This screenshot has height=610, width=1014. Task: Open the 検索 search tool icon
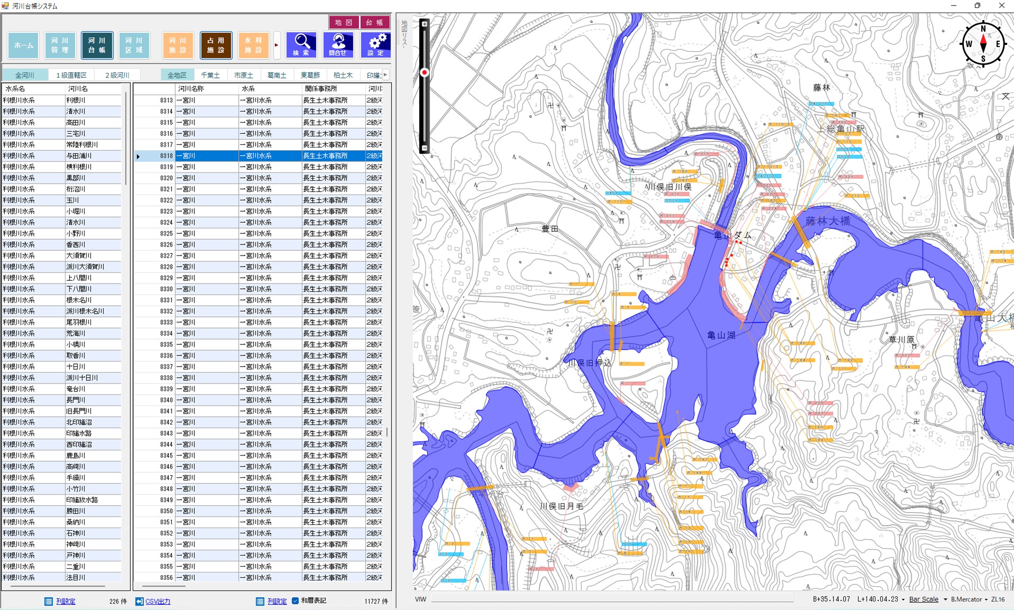301,45
